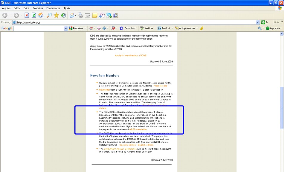Open the Favoritos menu in menu bar

(38, 8)
